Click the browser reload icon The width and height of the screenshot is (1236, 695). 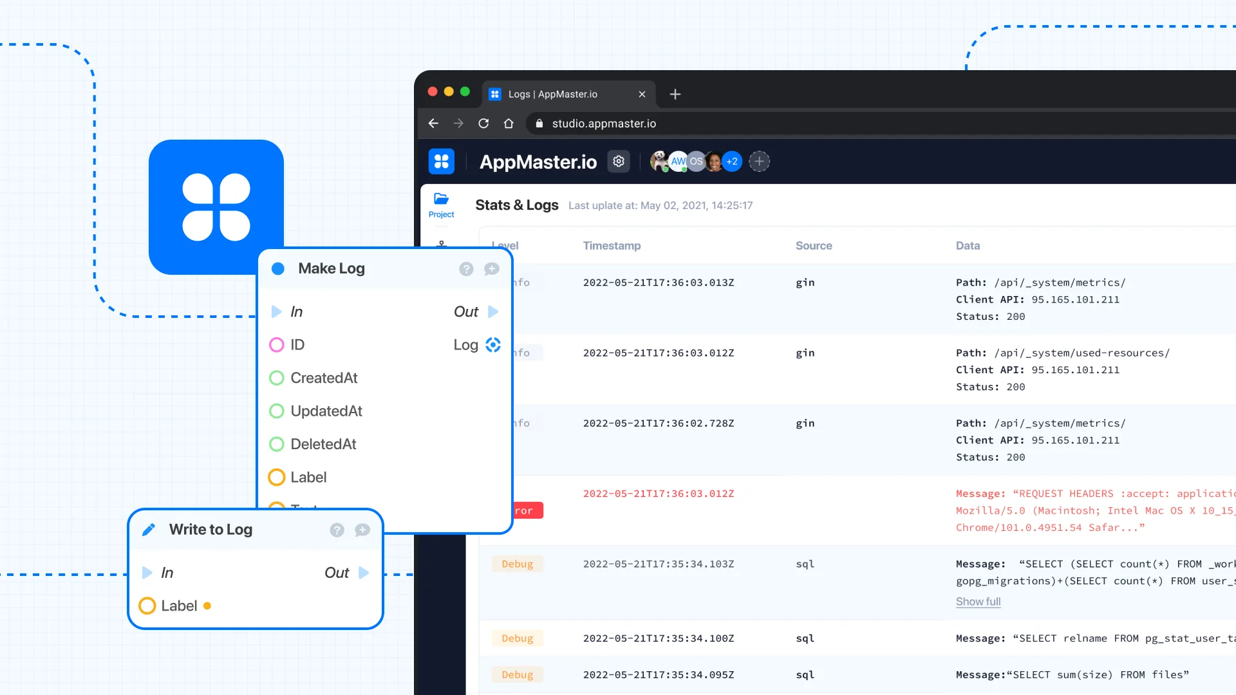click(483, 124)
